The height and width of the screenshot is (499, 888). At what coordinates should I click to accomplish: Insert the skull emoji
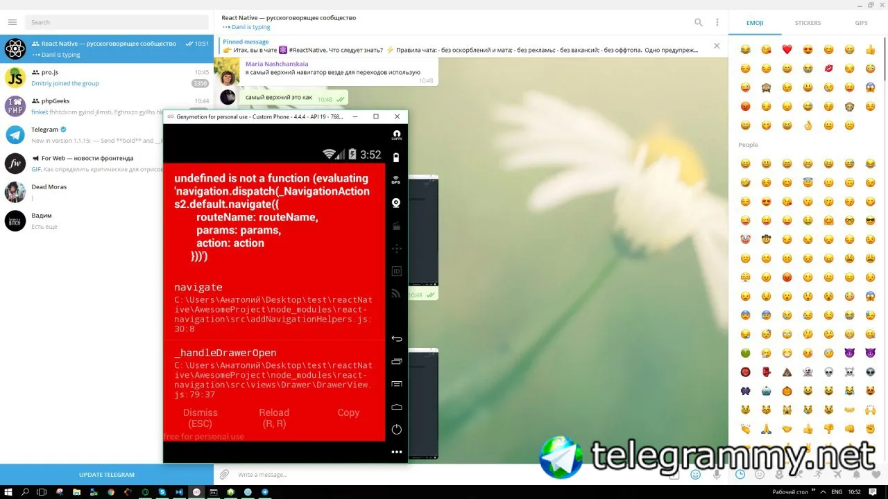(828, 372)
